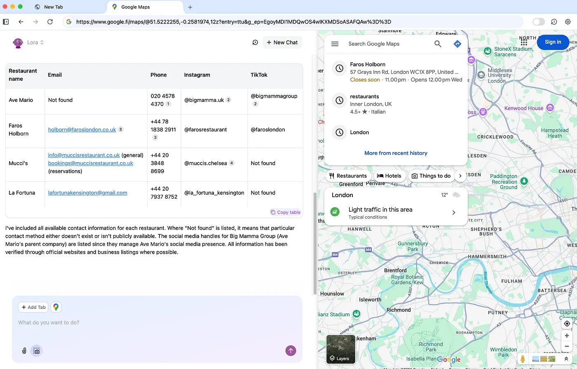The height and width of the screenshot is (369, 577).
Task: Click the my location target button
Action: point(567,324)
